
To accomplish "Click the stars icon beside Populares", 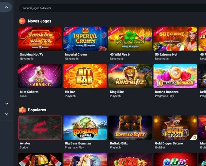I will pos(22,110).
